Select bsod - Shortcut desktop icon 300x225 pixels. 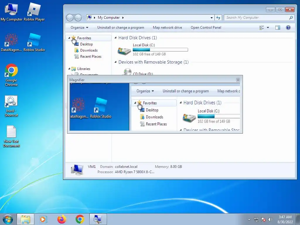(11, 106)
